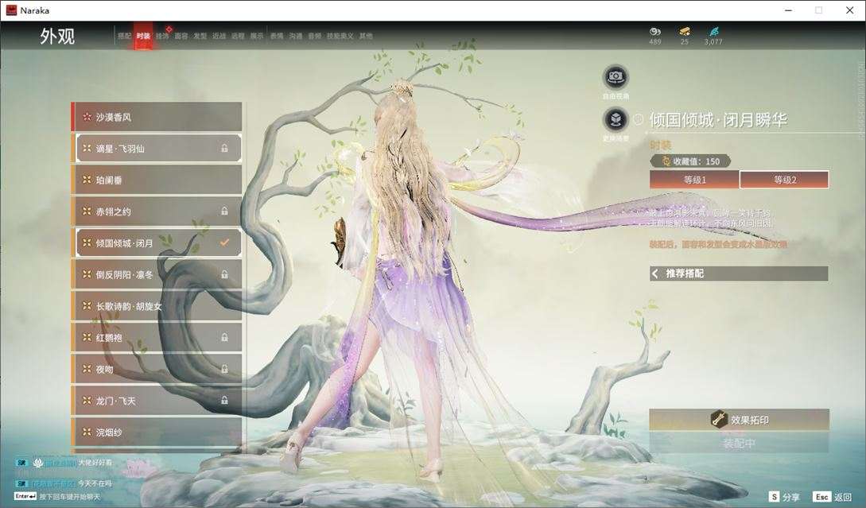866x508 pixels.
Task: Open the free camera view icon
Action: [616, 77]
